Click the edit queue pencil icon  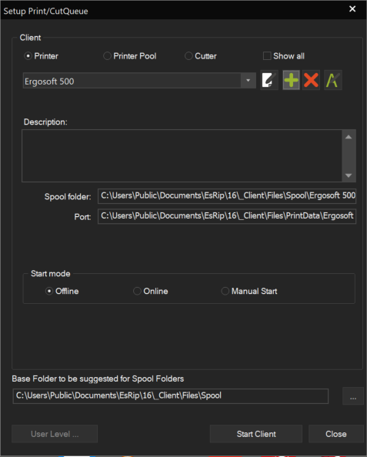(x=269, y=80)
